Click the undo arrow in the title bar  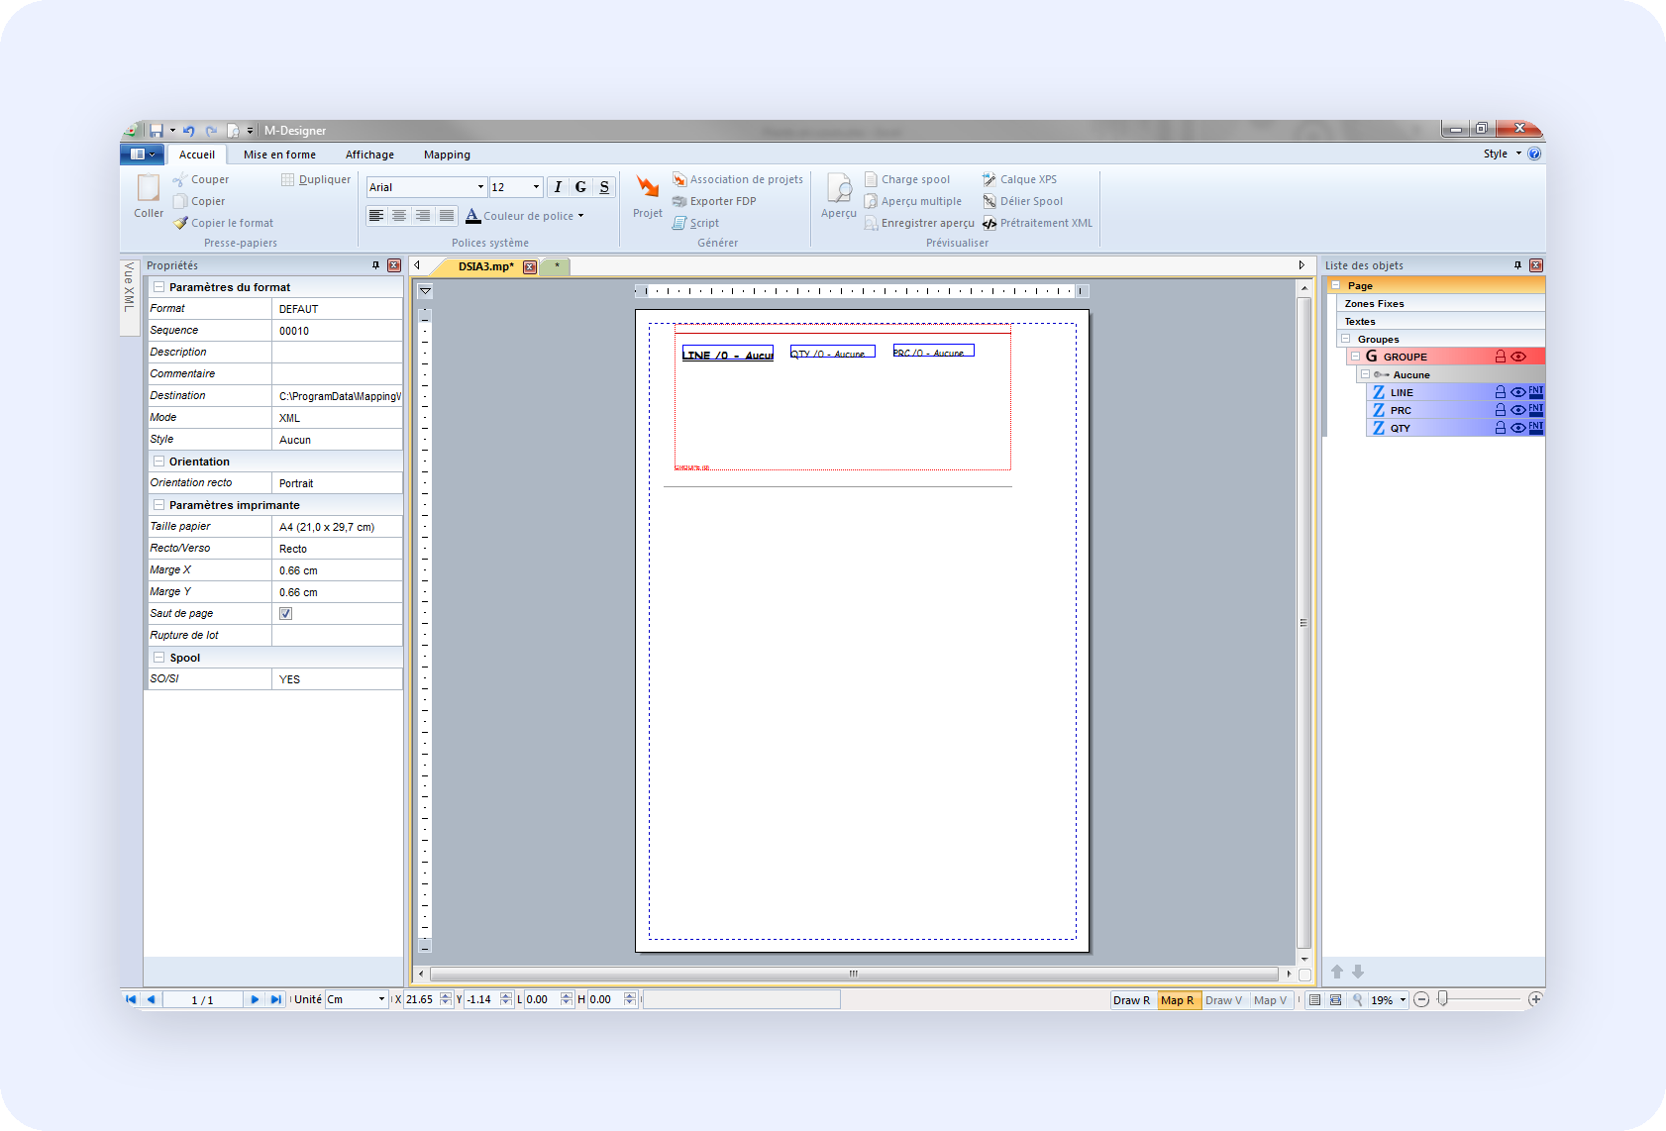(x=188, y=131)
